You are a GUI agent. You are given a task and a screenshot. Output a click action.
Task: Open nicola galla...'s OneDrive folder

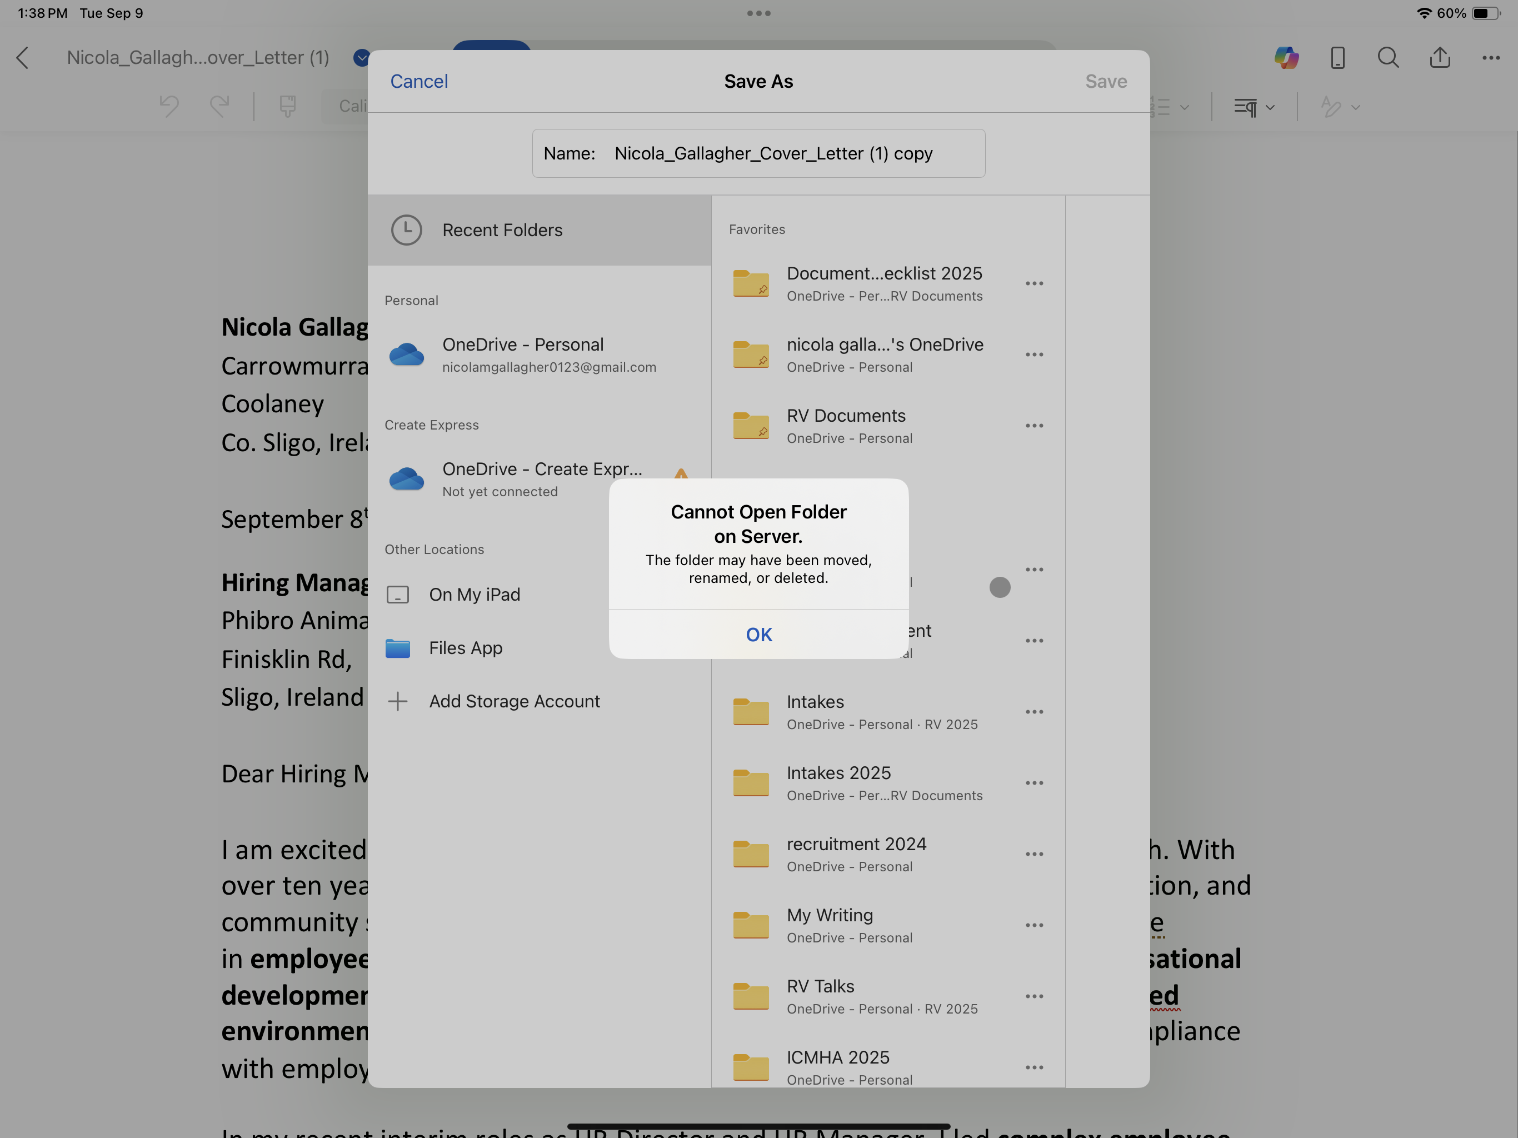point(888,354)
